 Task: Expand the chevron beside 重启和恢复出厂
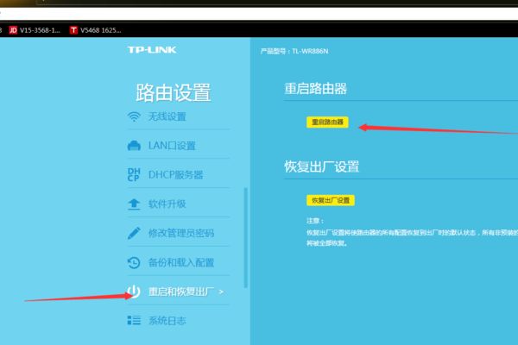pos(222,292)
